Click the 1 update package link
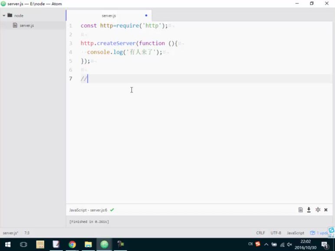The image size is (335, 251). tap(322, 233)
